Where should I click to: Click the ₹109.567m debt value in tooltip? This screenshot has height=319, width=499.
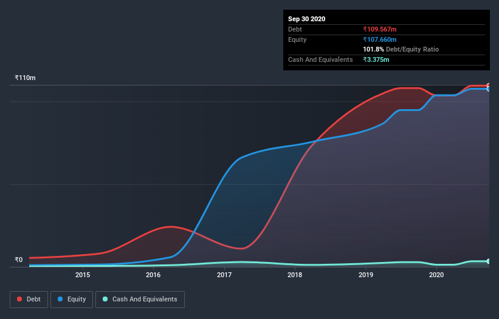[x=380, y=29]
